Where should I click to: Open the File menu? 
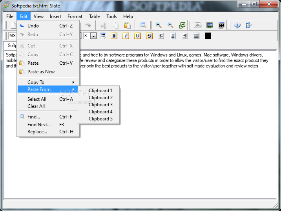click(10, 16)
